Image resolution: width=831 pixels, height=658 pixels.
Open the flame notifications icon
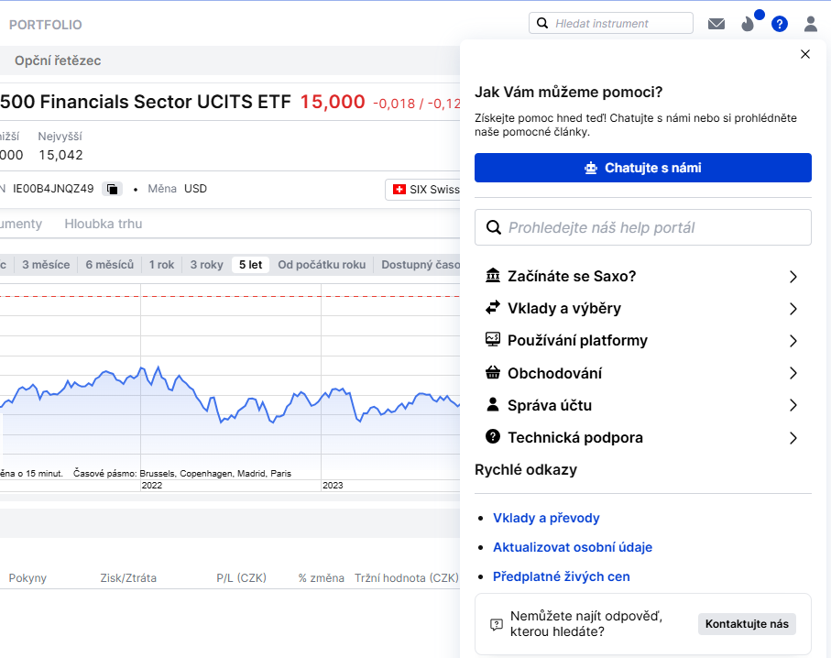coord(748,24)
